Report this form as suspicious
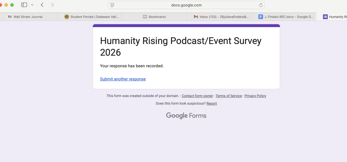The width and height of the screenshot is (347, 162). click(211, 103)
